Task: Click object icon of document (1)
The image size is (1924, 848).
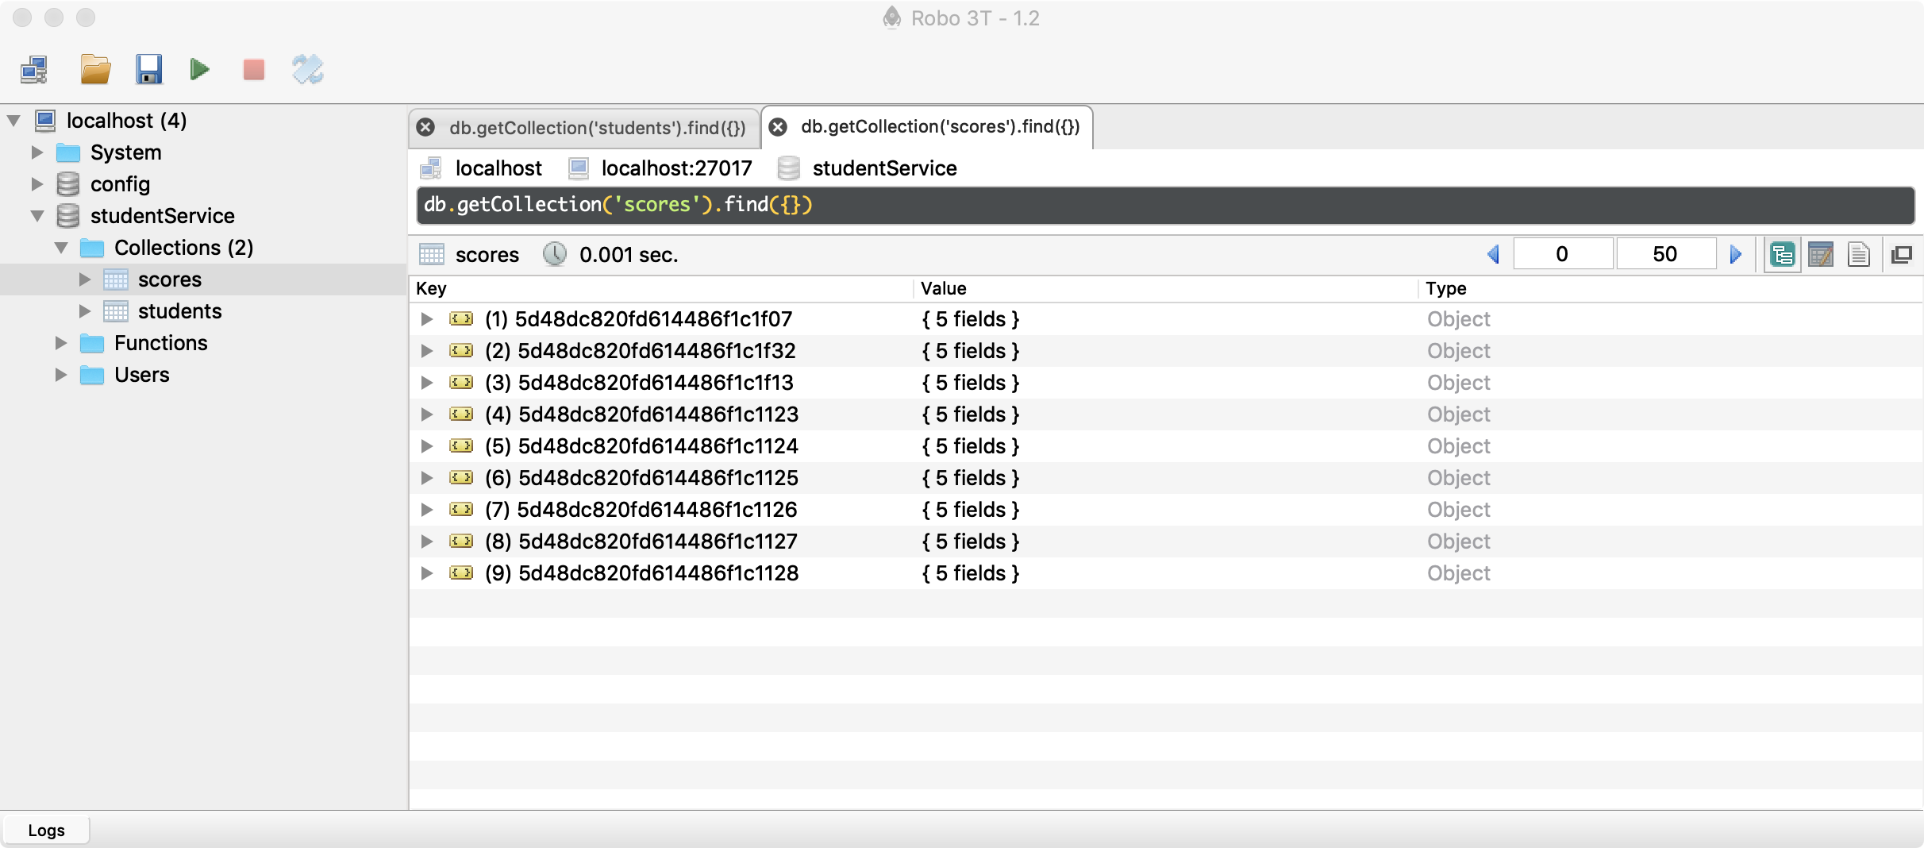Action: (x=461, y=319)
